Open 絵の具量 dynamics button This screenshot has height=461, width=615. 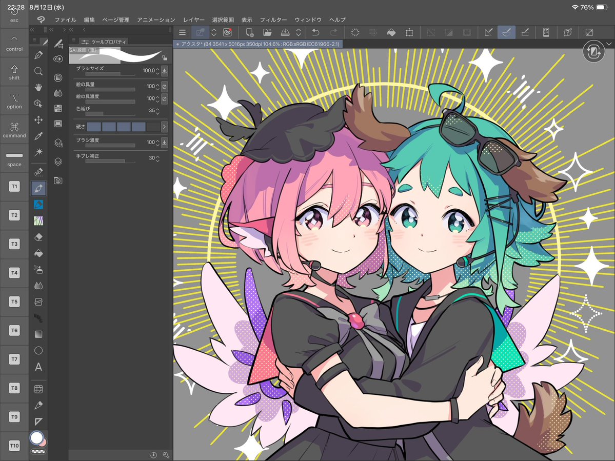tap(164, 86)
